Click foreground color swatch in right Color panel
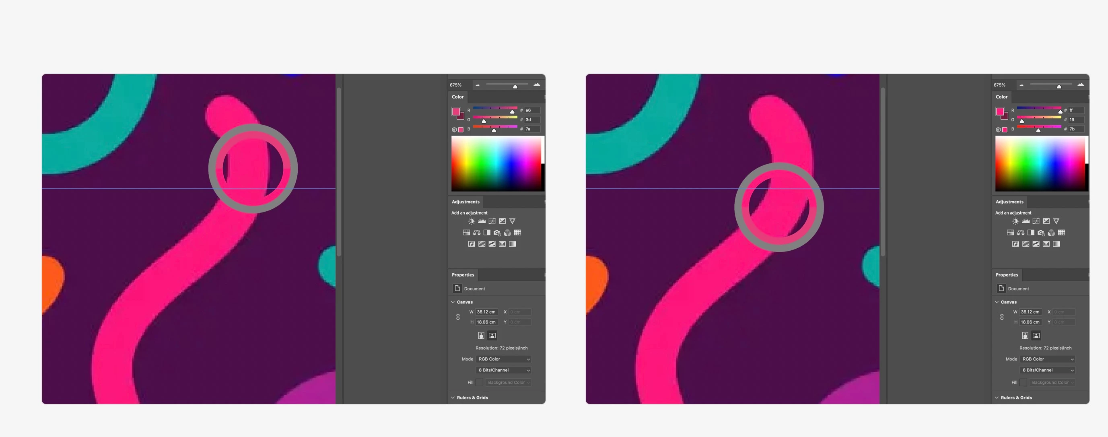 point(1000,112)
